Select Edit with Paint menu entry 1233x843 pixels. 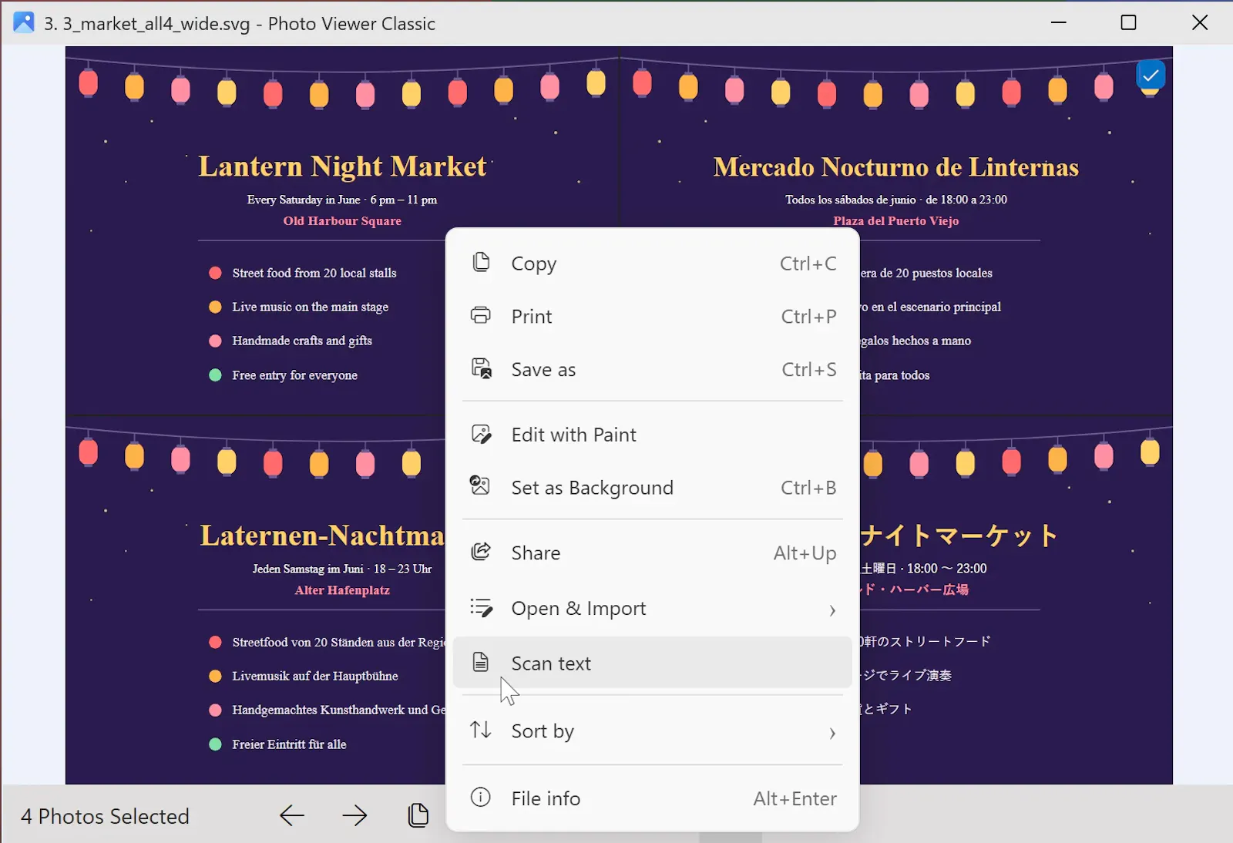(653, 435)
